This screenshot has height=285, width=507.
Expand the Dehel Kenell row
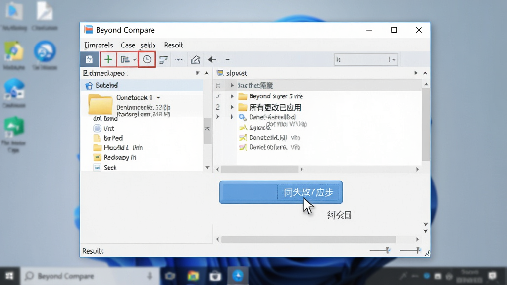[x=232, y=117]
